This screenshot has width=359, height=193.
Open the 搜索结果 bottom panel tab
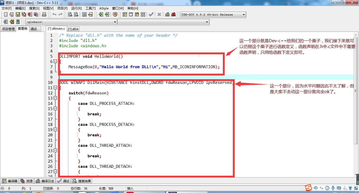pos(82,181)
